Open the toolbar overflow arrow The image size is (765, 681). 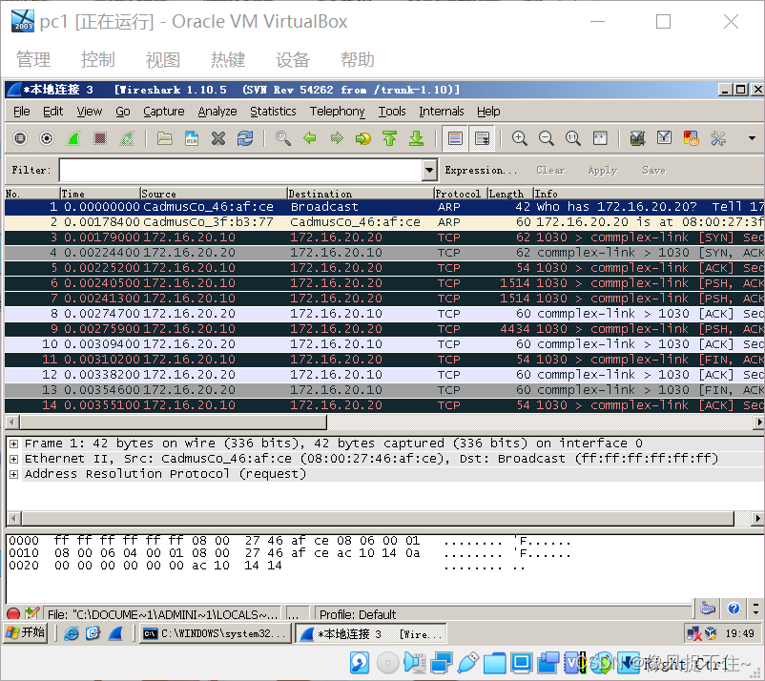[752, 138]
